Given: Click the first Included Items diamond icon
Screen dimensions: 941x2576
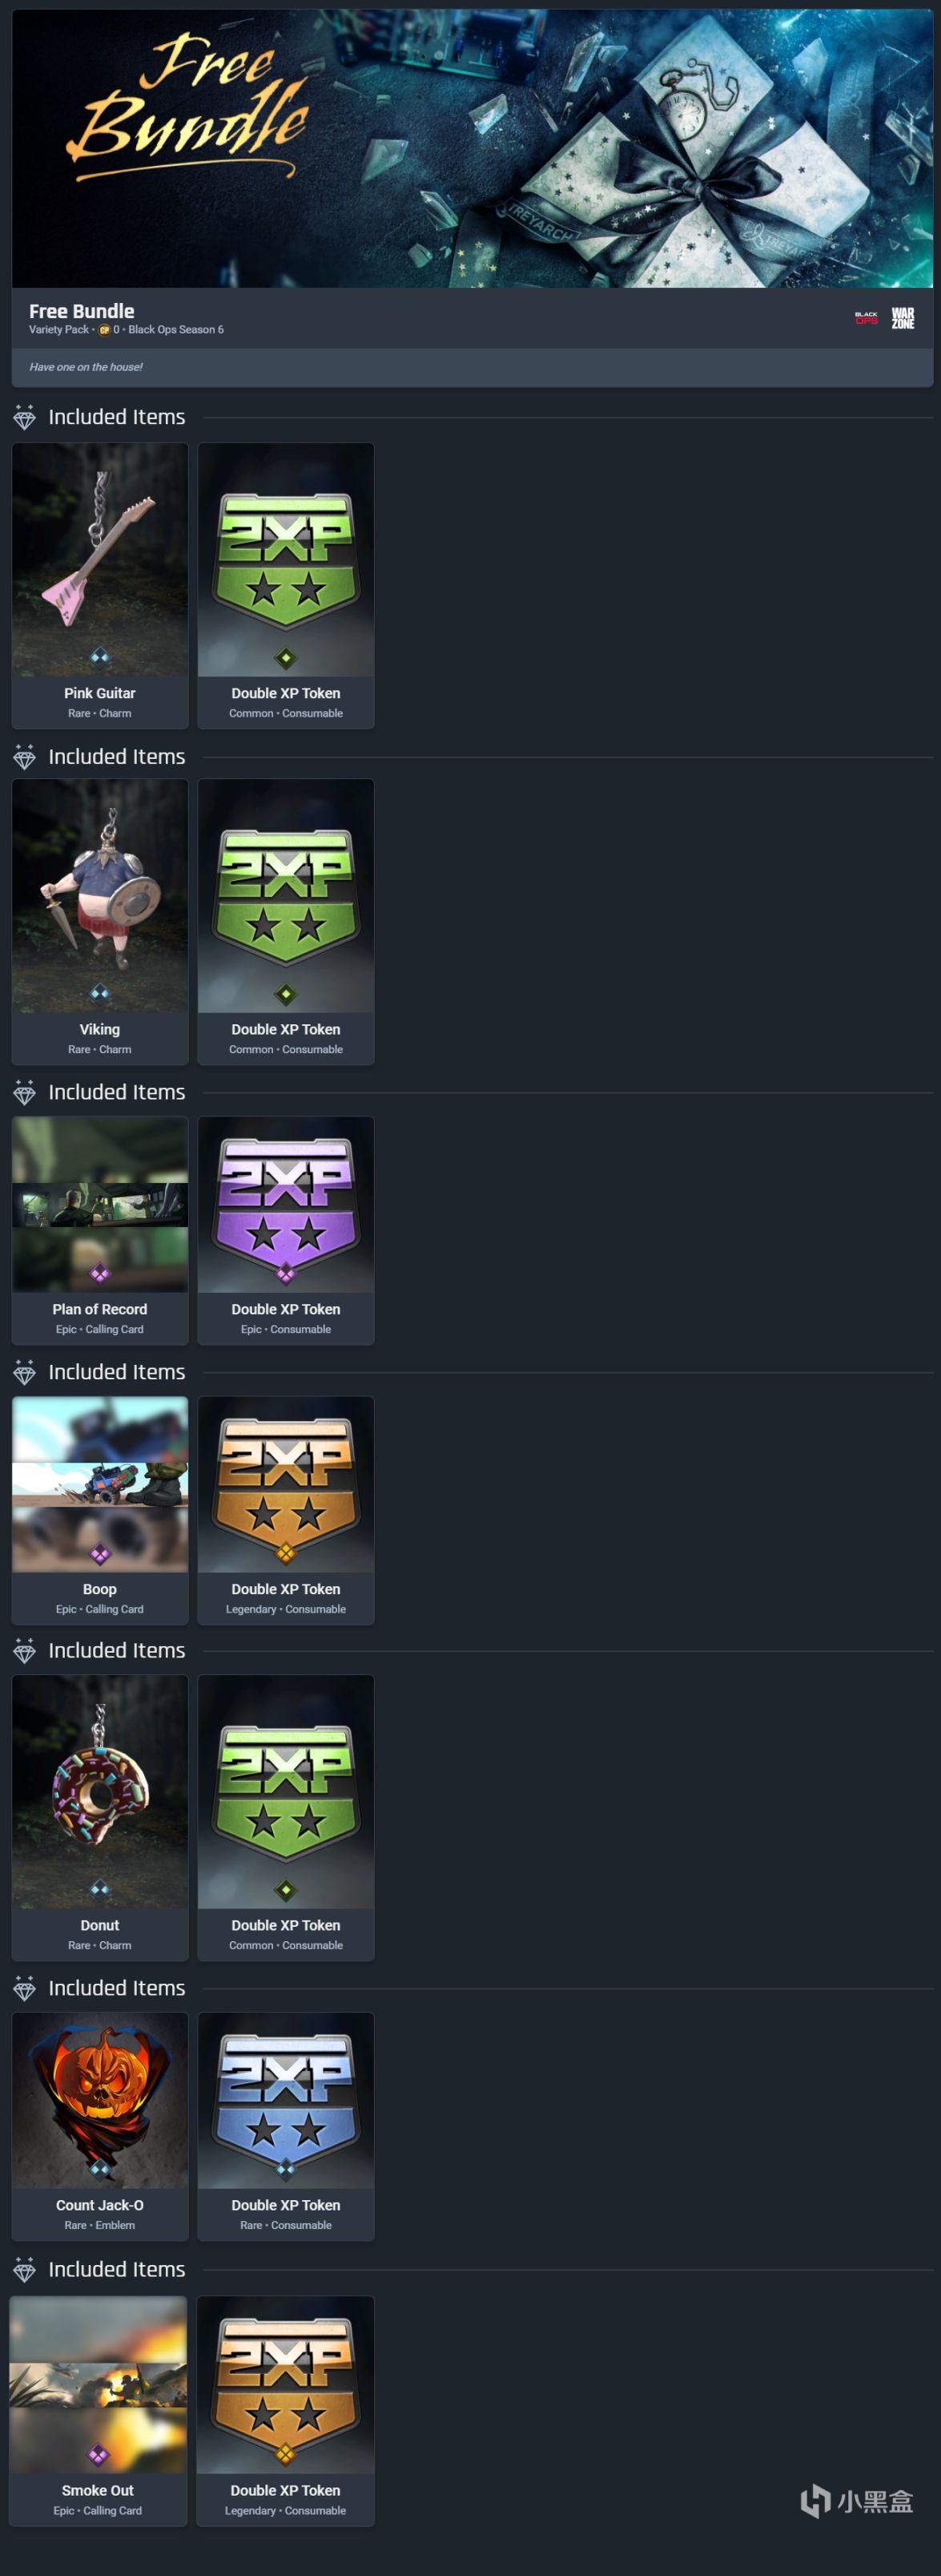Looking at the screenshot, I should pyautogui.click(x=25, y=418).
